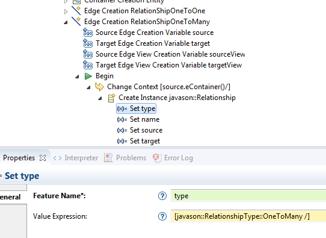Collapse the Edge Creation RelationShipOneToMany node

point(66,22)
